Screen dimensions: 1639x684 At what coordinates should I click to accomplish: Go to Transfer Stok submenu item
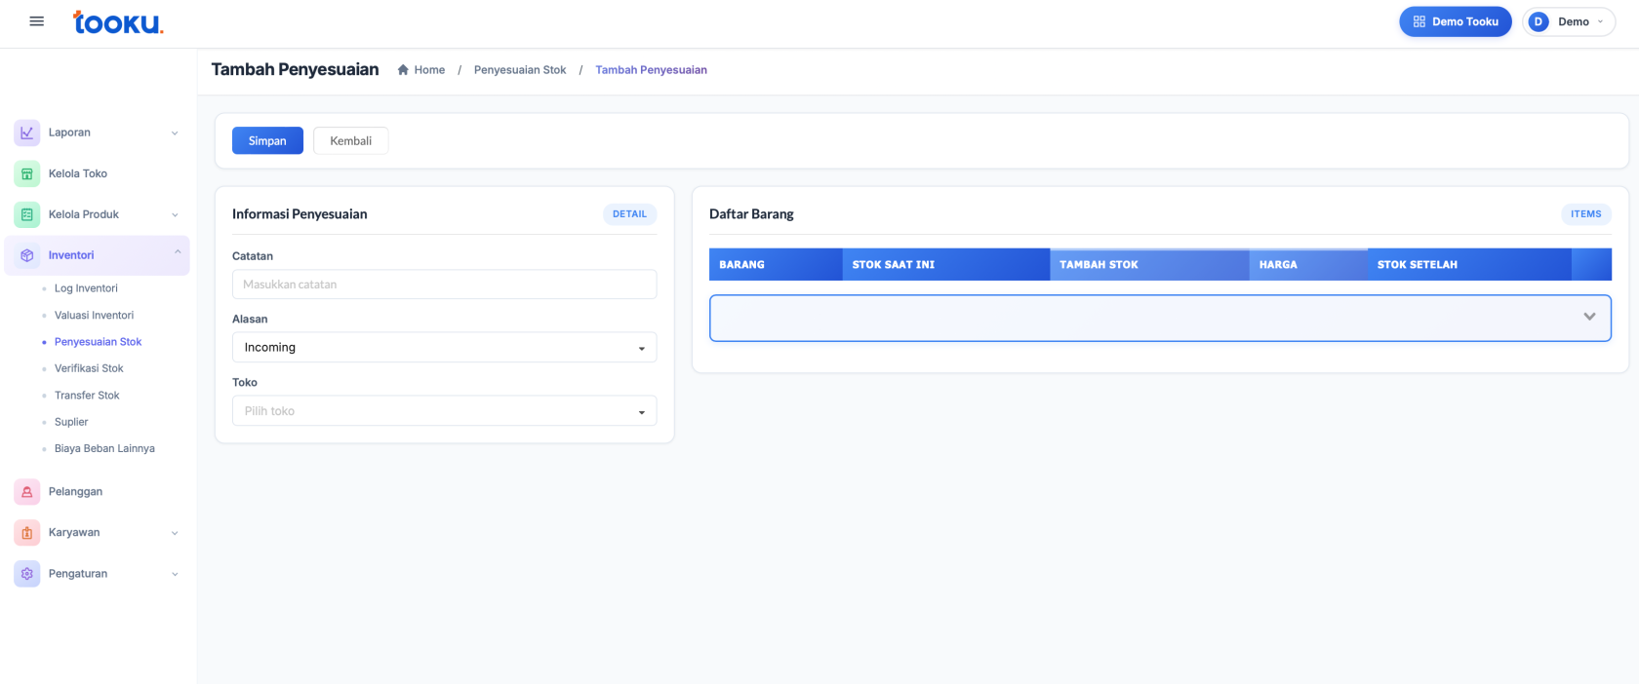[x=87, y=396]
